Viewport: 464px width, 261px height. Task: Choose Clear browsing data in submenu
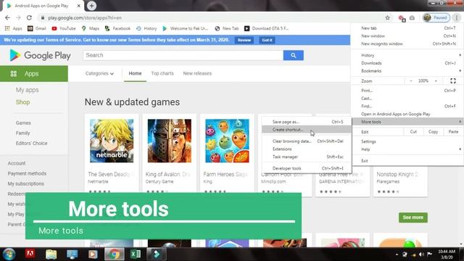[307, 141]
